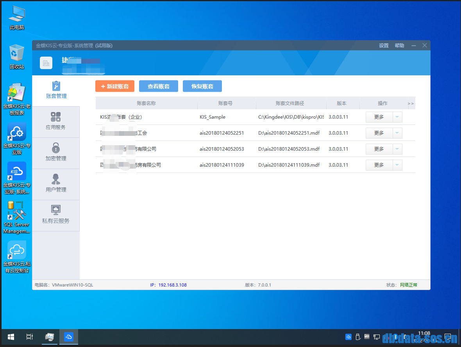
Task: Launch 金蝶KIS云·专业版-系统 desktop shortcut
Action: [17, 178]
